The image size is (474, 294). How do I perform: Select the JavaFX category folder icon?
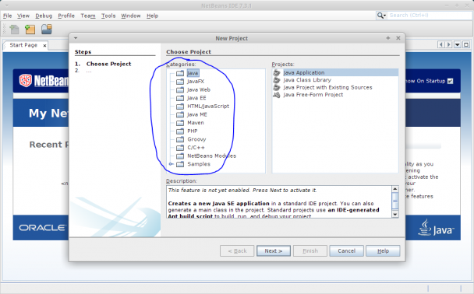(180, 82)
